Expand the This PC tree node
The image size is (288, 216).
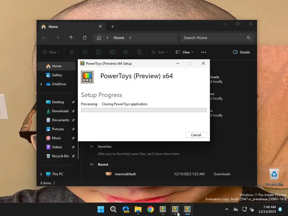tap(41, 174)
